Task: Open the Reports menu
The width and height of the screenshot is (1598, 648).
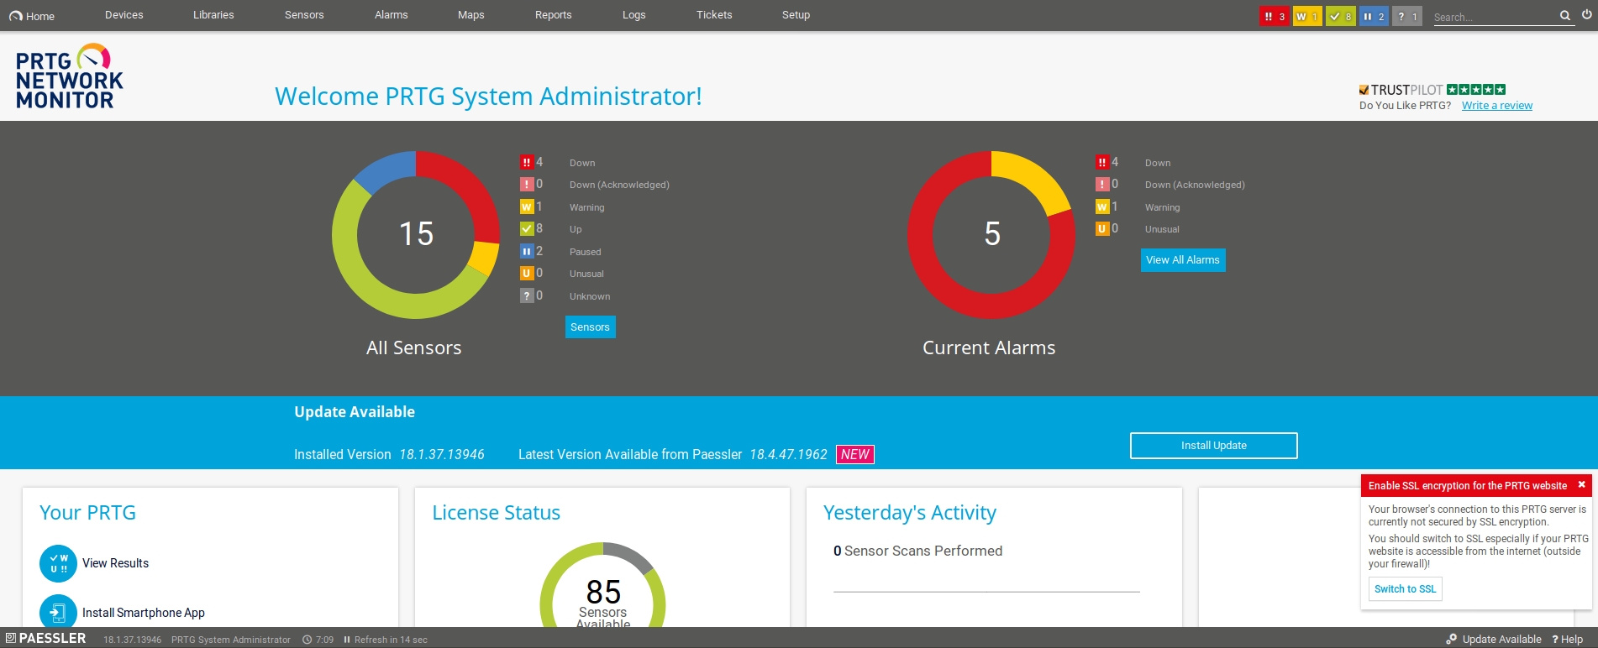Action: point(554,15)
